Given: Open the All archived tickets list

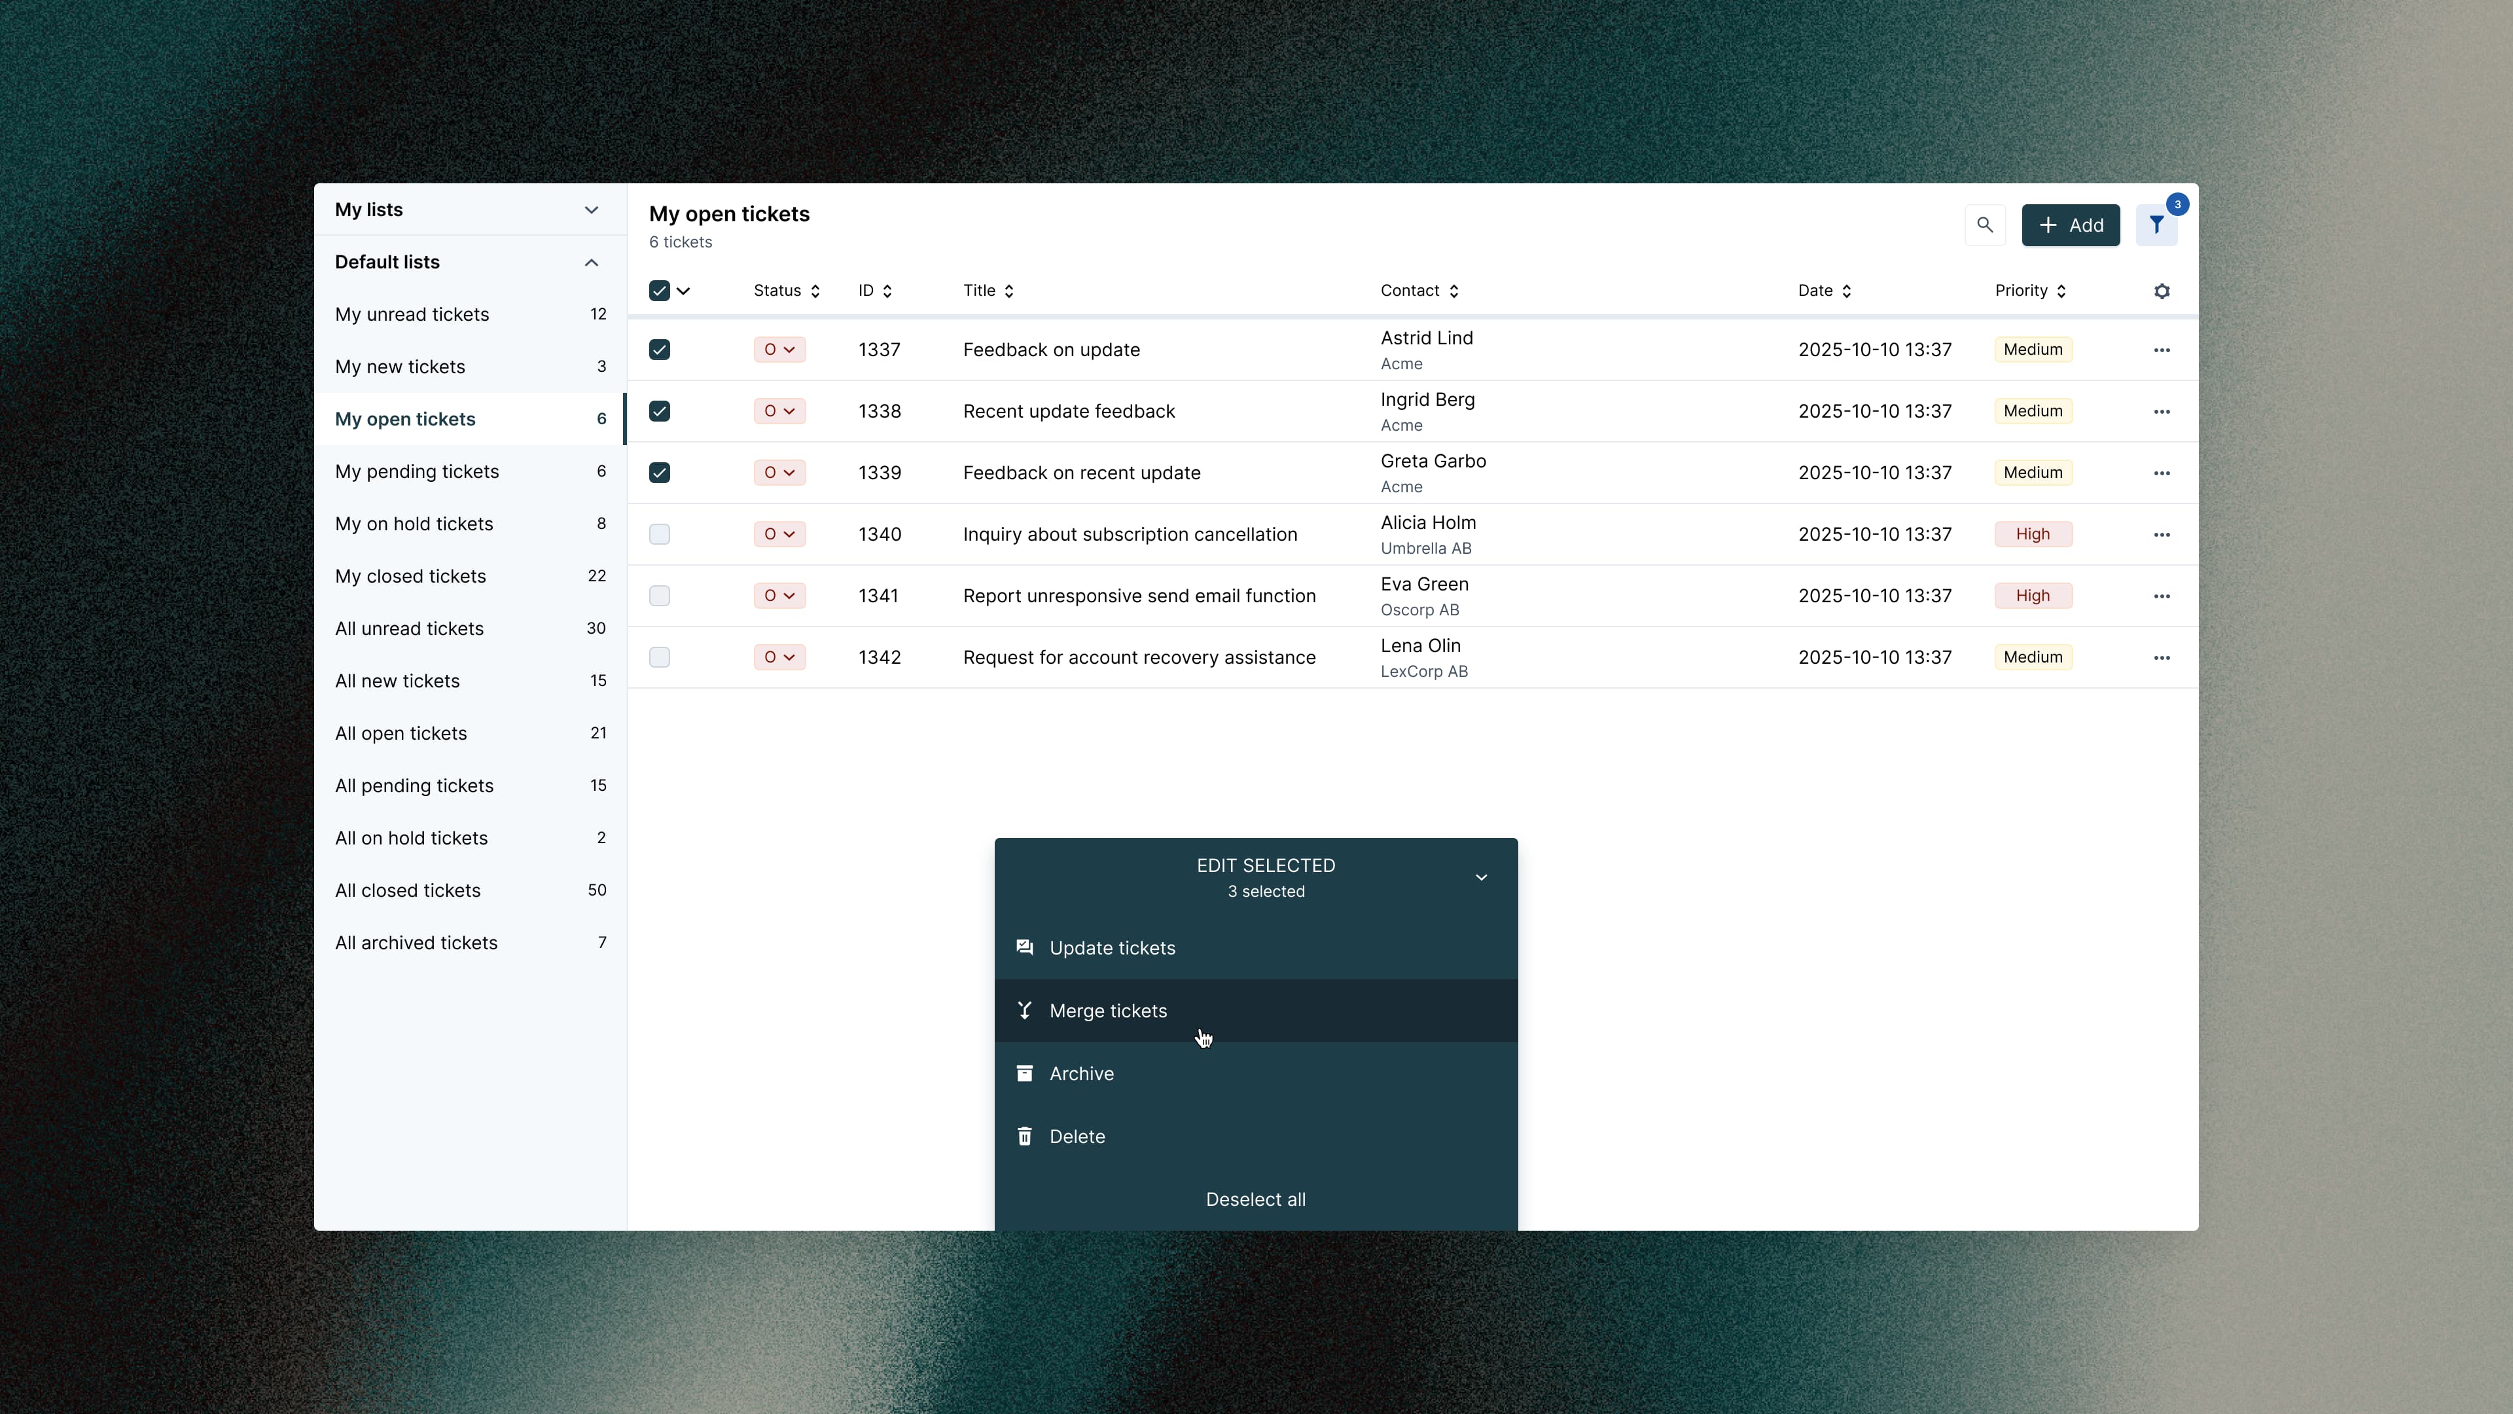Looking at the screenshot, I should [417, 943].
